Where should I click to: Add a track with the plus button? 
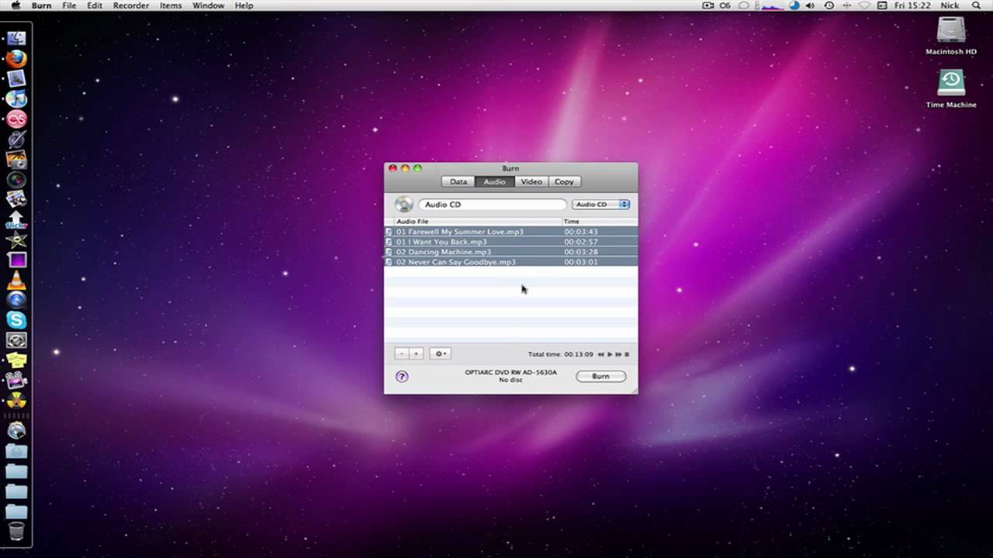tap(416, 353)
